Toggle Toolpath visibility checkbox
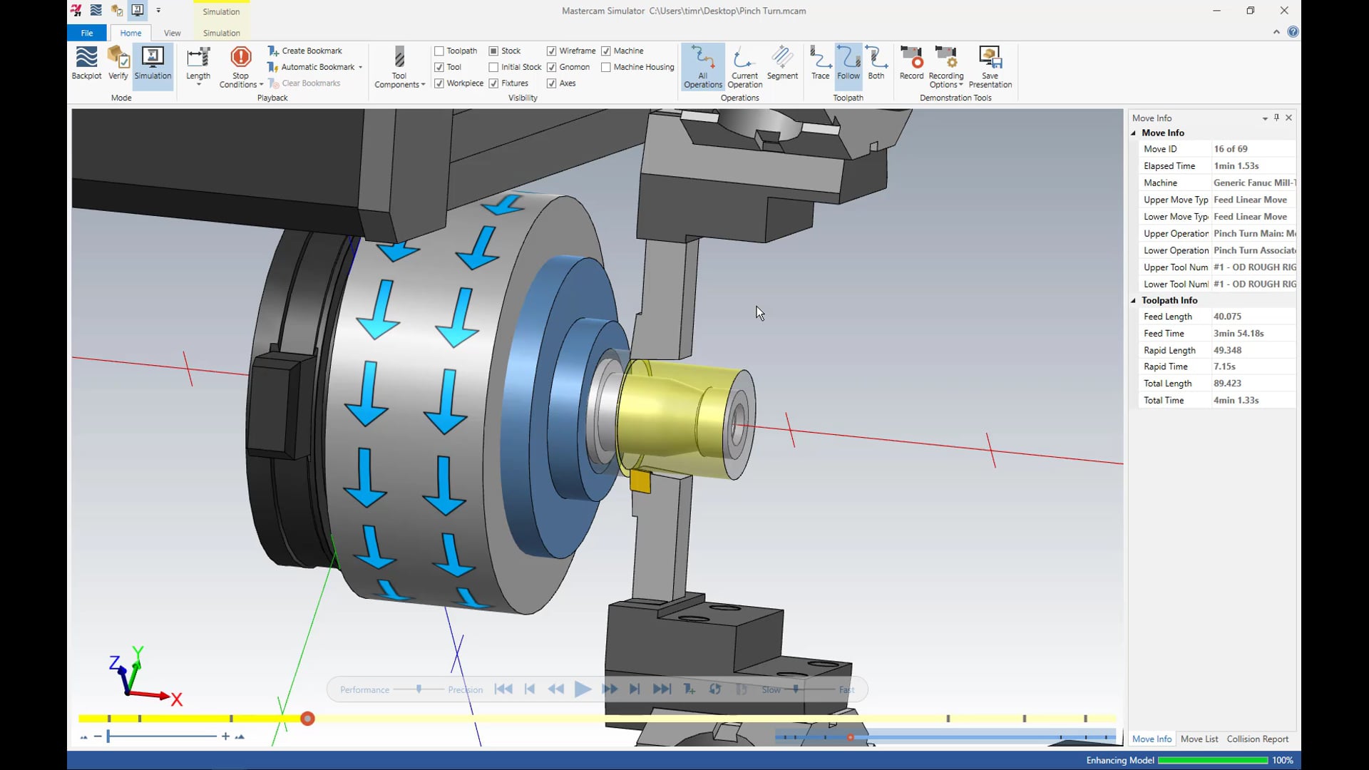Viewport: 1369px width, 770px height. pyautogui.click(x=439, y=51)
